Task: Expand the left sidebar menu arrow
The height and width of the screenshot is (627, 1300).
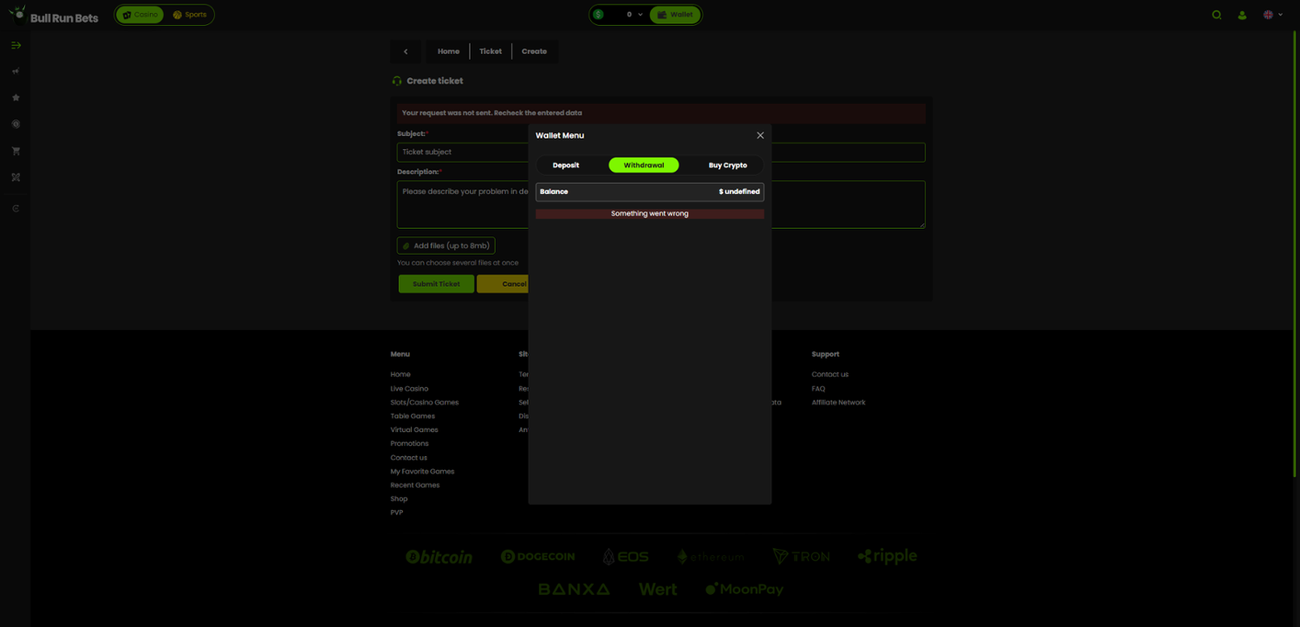Action: [x=16, y=45]
